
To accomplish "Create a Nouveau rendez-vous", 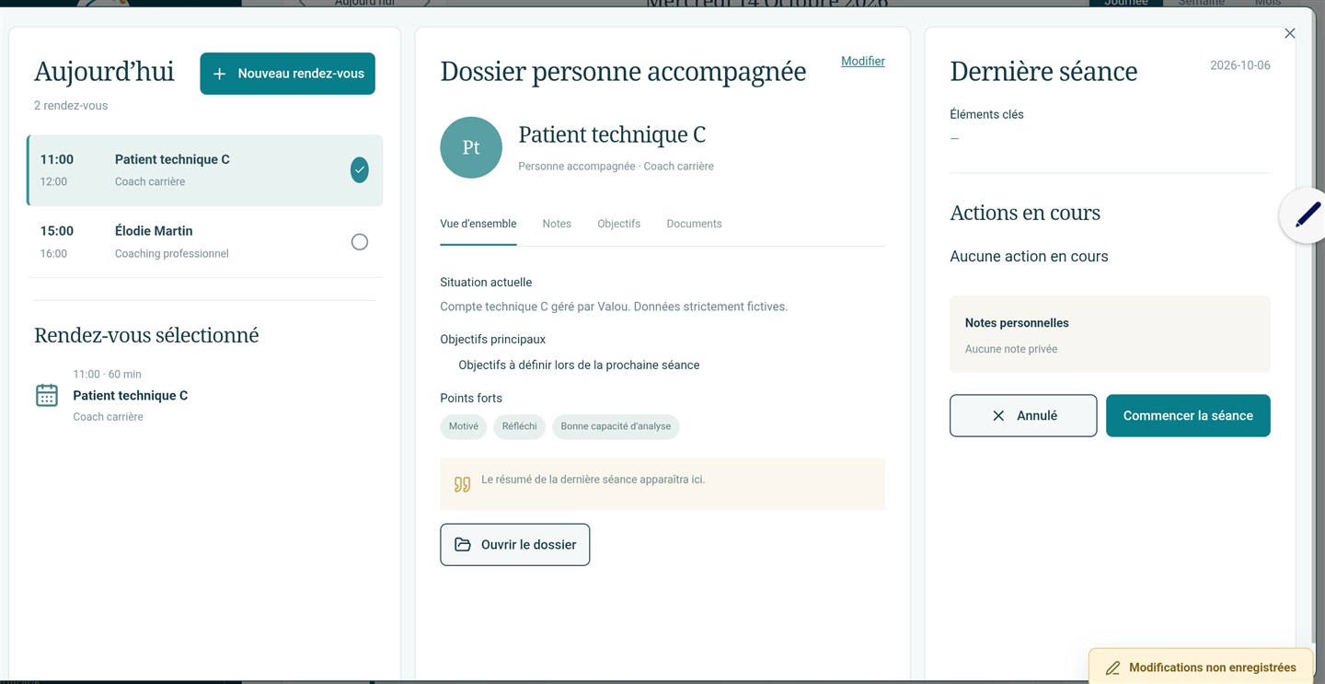I will click(x=288, y=74).
